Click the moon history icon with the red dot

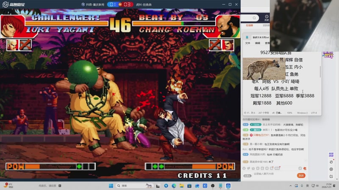[x=331, y=162]
